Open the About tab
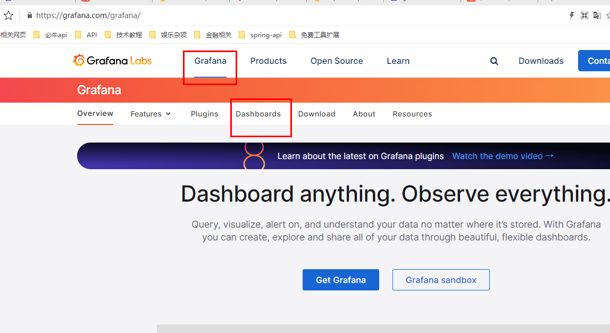The width and height of the screenshot is (610, 333). click(x=364, y=114)
